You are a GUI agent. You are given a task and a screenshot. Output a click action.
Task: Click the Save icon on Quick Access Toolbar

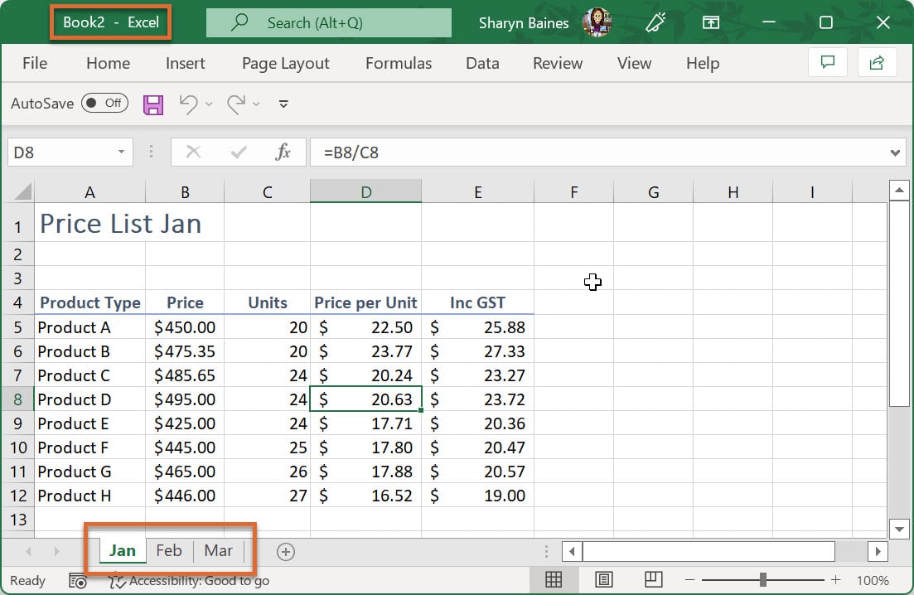pyautogui.click(x=152, y=104)
